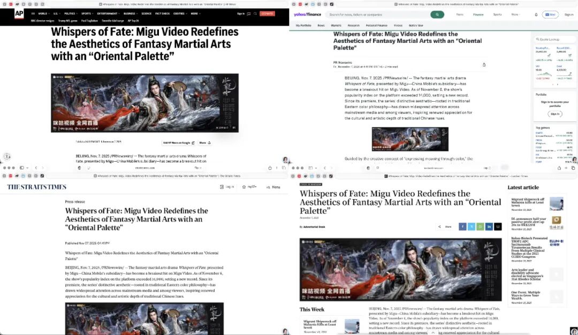The height and width of the screenshot is (335, 578).
Task: Click Sign in button in Portfolio panel
Action: click(555, 113)
